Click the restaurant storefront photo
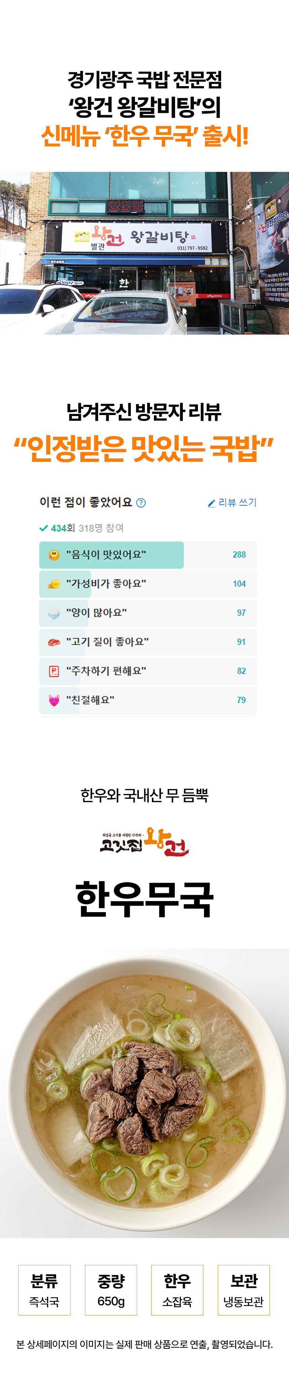This screenshot has width=289, height=1382. coord(145,253)
